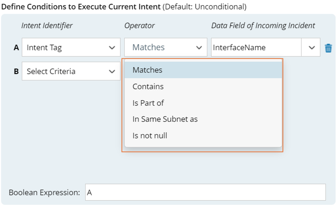Select In Same Subnet as option
The image size is (336, 206).
(165, 119)
